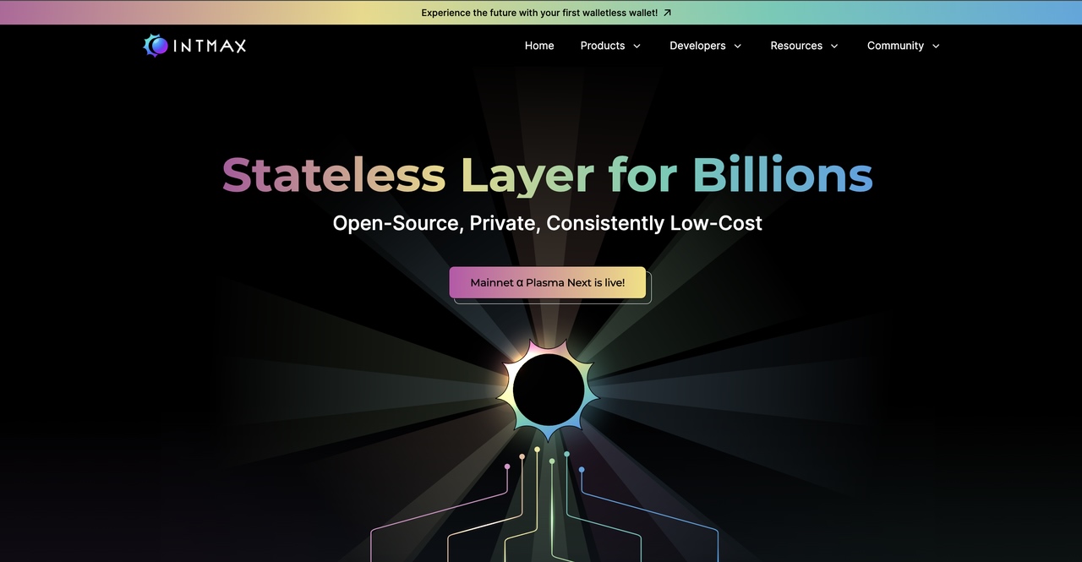
Task: Click the black eclipse sun graphic
Action: coord(549,390)
